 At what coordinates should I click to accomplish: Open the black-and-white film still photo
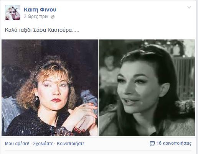(x=147, y=88)
